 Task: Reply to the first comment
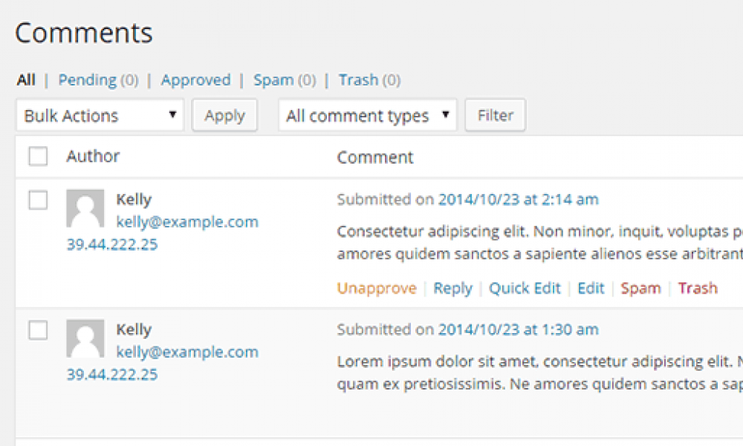click(x=452, y=288)
